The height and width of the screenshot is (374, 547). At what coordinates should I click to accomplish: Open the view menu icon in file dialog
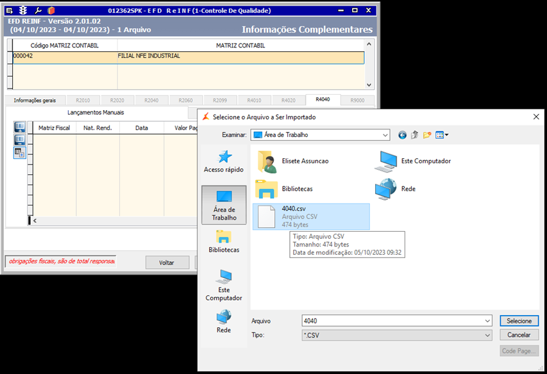442,135
